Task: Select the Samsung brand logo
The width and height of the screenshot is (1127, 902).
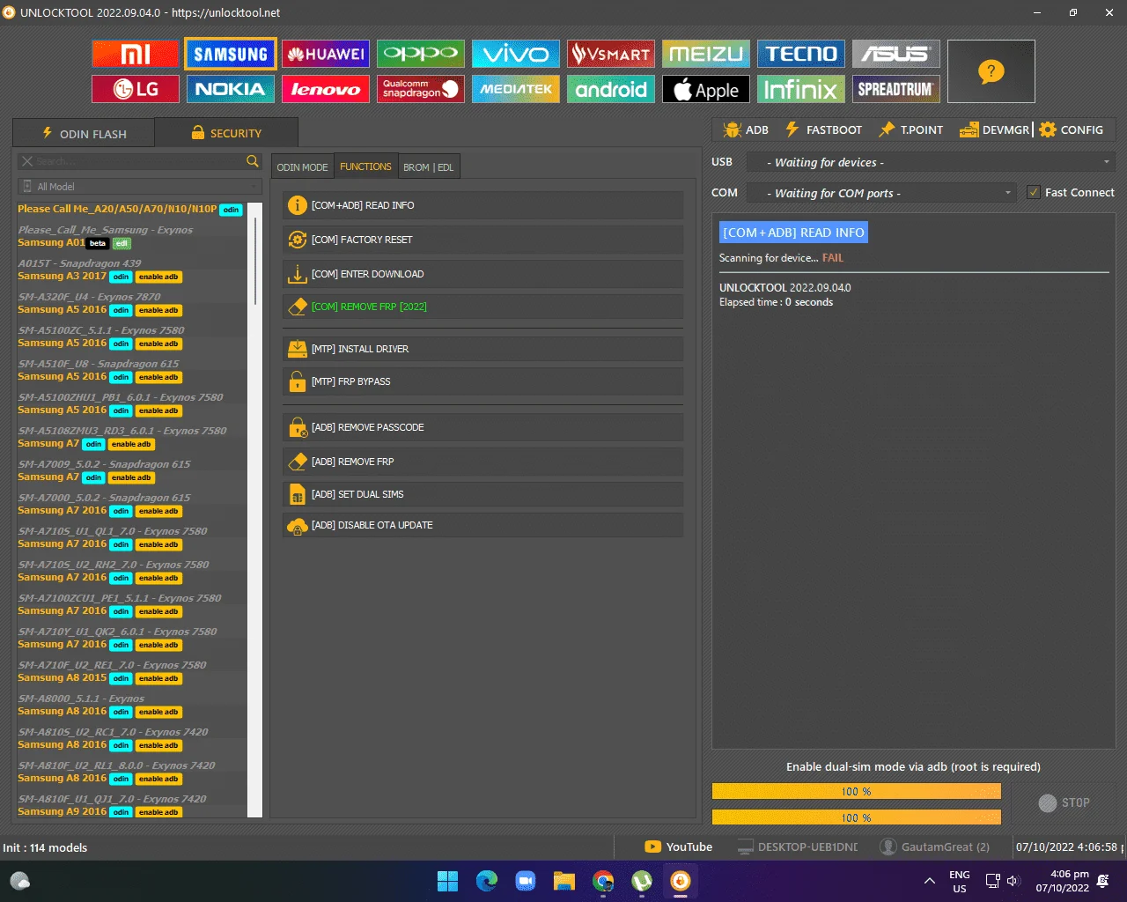Action: (x=231, y=54)
